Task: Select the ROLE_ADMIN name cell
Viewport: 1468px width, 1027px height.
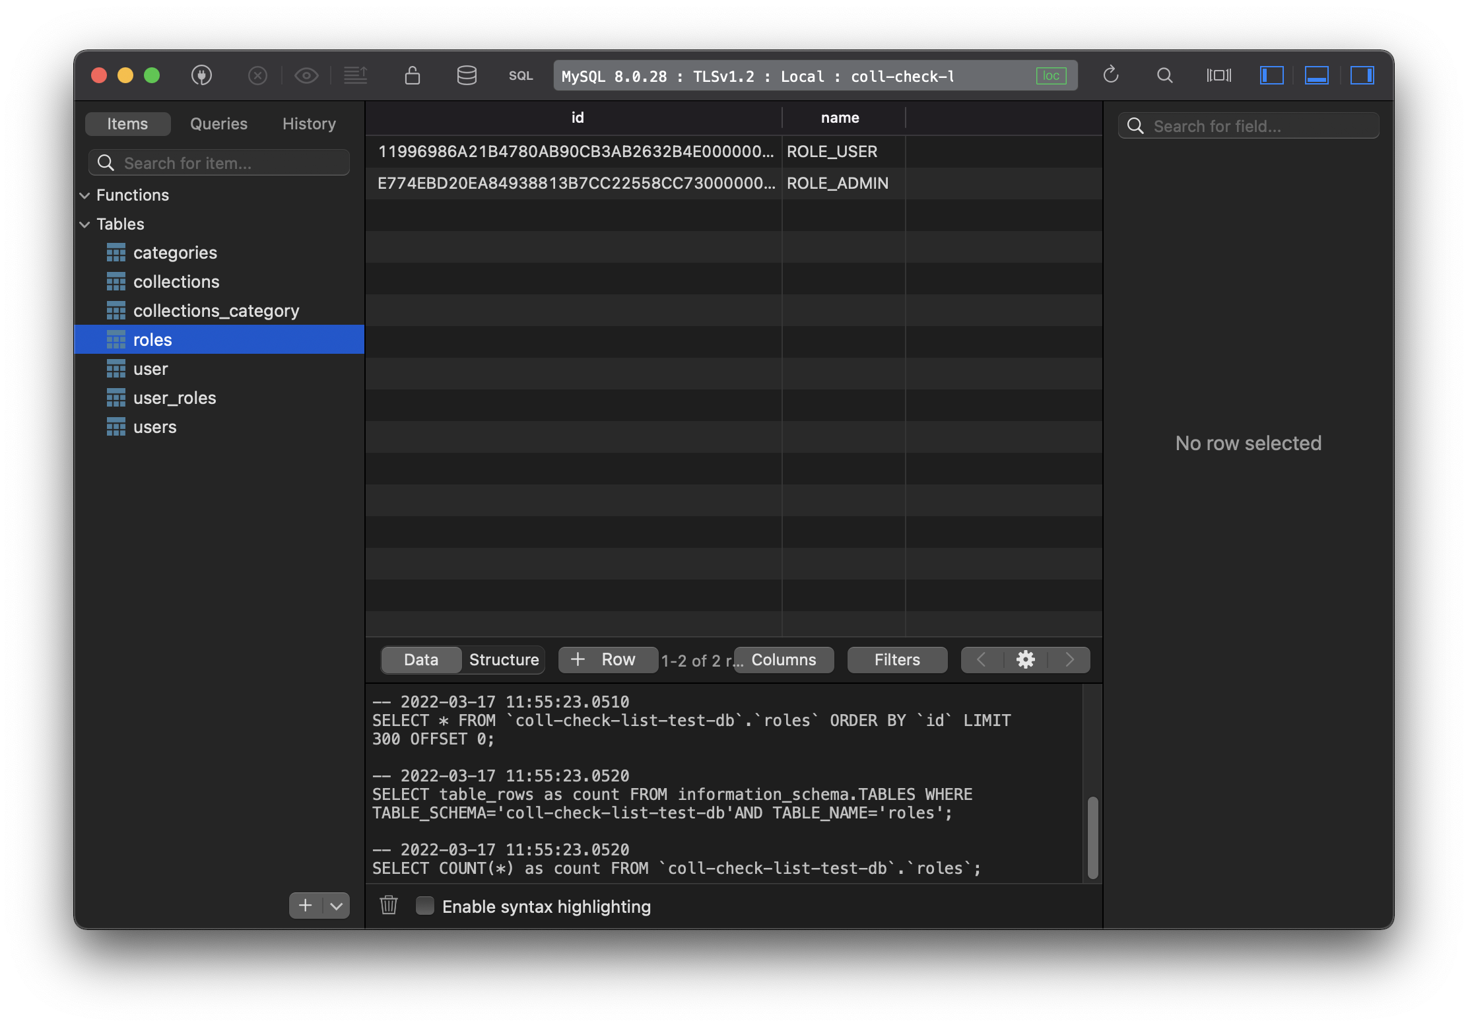Action: coord(844,183)
